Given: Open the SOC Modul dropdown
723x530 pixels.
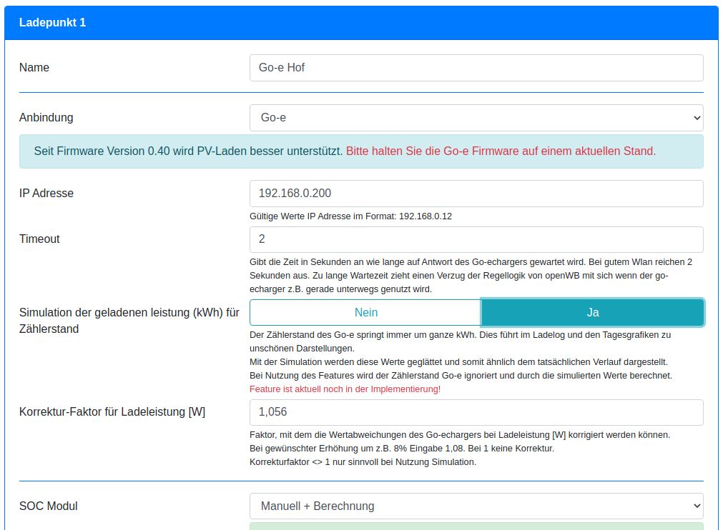Looking at the screenshot, I should pyautogui.click(x=476, y=506).
